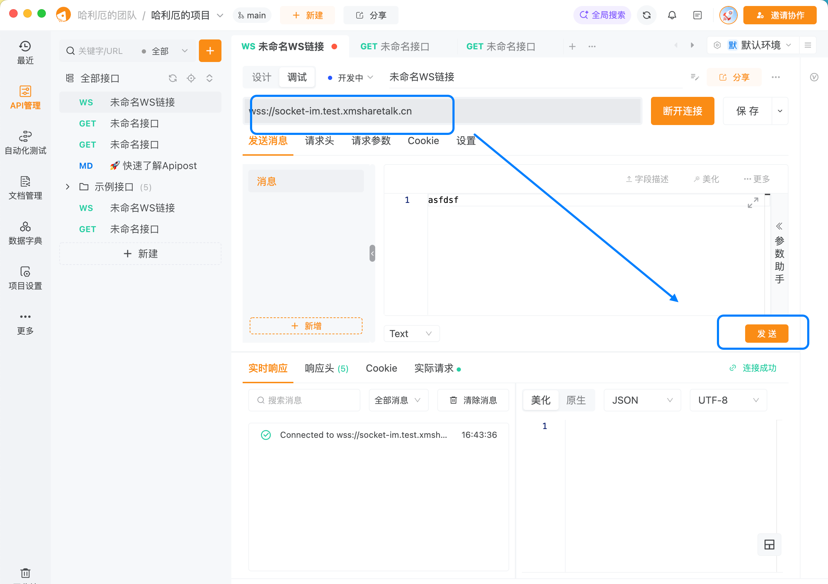Viewport: 828px width, 584px height.
Task: Switch to the 请求头 tab
Action: click(319, 141)
